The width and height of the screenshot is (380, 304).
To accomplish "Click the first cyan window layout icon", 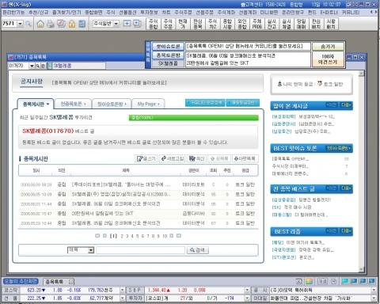I will coord(345,281).
